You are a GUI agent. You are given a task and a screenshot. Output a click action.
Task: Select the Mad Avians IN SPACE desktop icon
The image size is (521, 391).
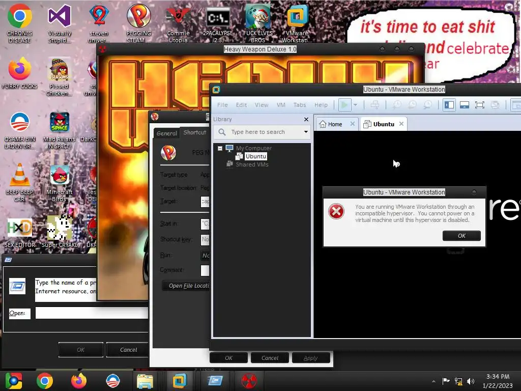(59, 130)
